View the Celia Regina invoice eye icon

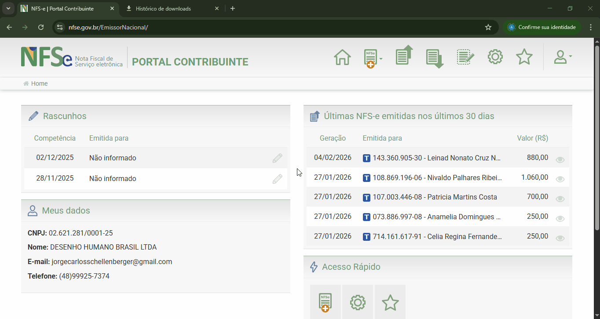560,238
